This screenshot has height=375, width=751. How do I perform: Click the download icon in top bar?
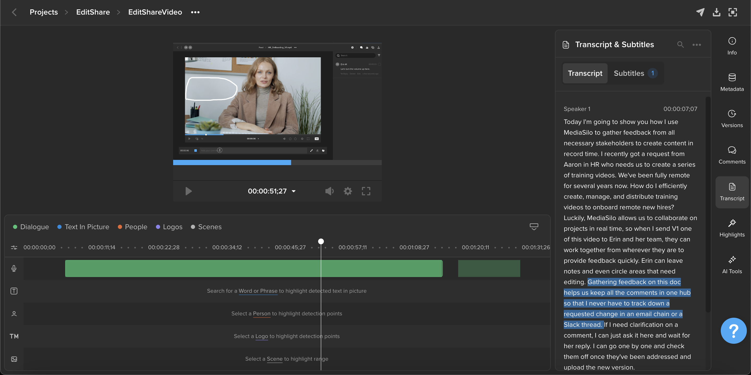(716, 12)
